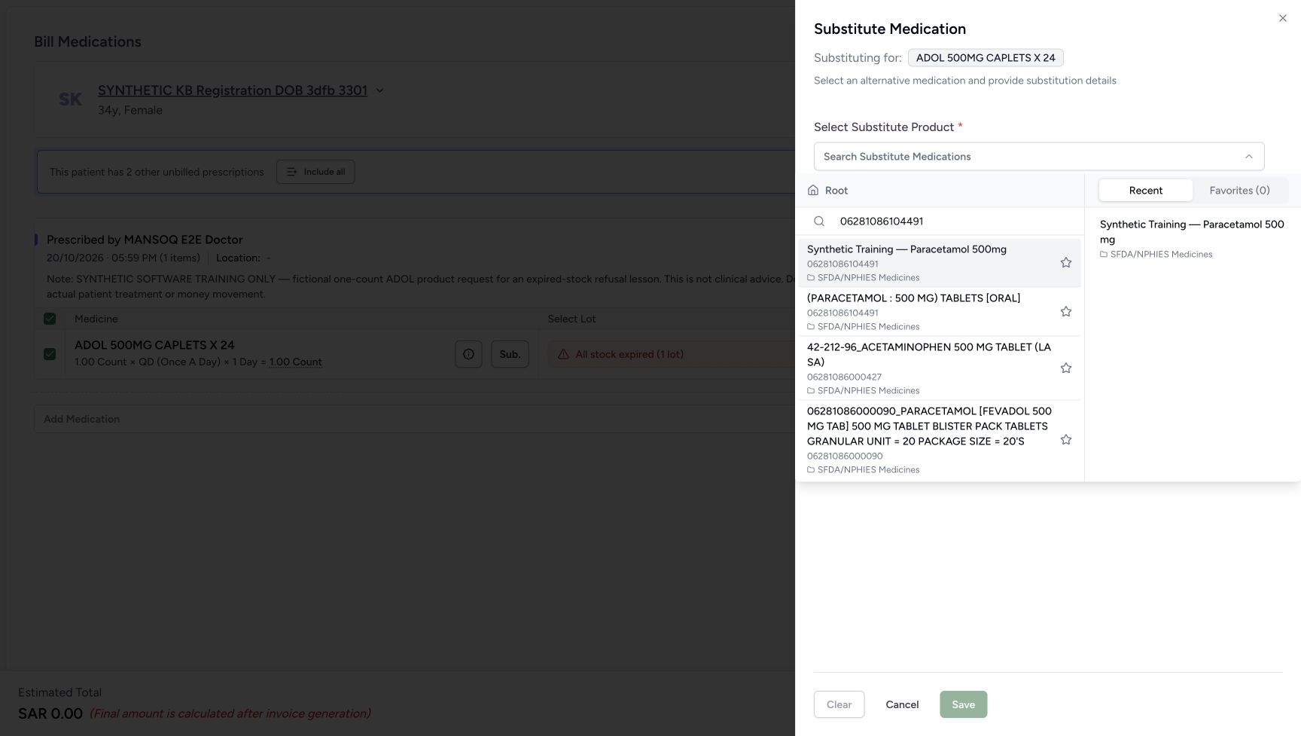Star the (PARACETAMOL : 500 MG) TABLETS [ORAL] item
The width and height of the screenshot is (1301, 736).
point(1065,312)
